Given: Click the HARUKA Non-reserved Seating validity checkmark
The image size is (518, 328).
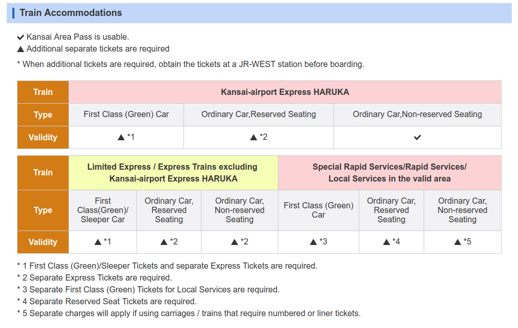Looking at the screenshot, I should (417, 137).
